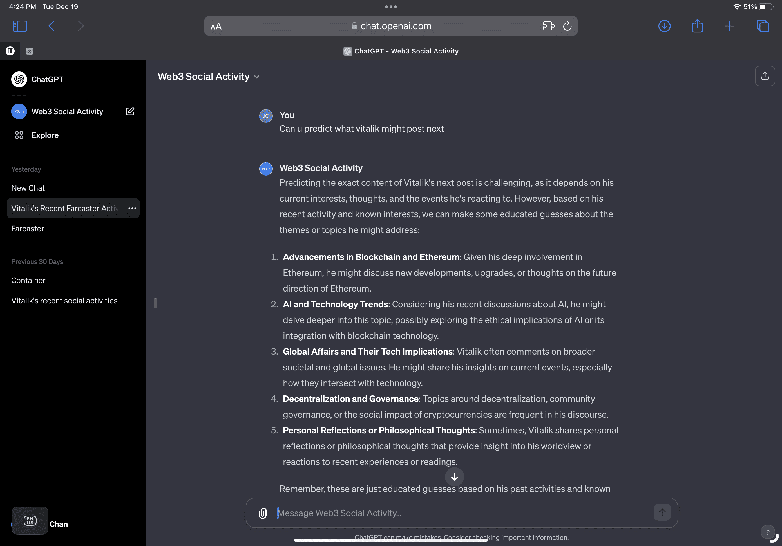782x546 pixels.
Task: Expand the Web3 Social Activity title dropdown
Action: click(208, 76)
